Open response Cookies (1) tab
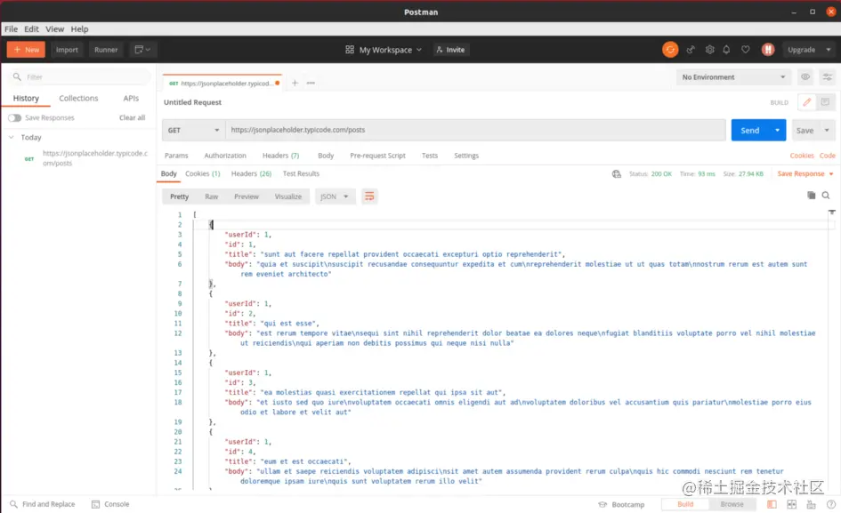This screenshot has height=513, width=841. coord(202,173)
